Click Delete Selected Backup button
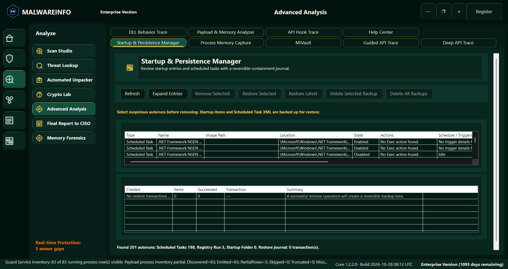 coord(354,94)
